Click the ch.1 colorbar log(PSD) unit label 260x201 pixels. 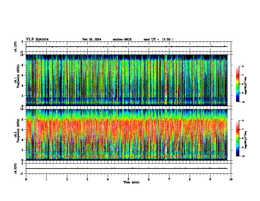tap(246, 86)
